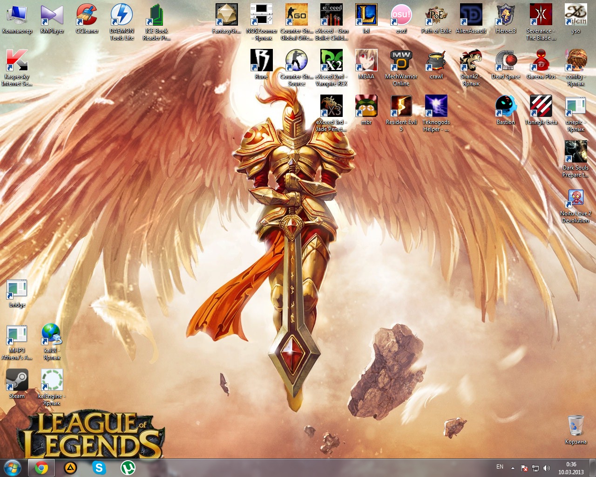
Task: Click the Show desktop strip on the taskbar
Action: (593, 468)
